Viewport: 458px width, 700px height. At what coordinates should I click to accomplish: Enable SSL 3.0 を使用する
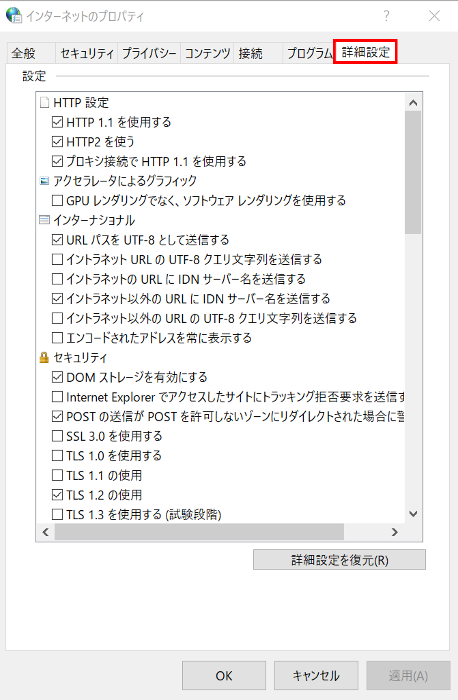pos(57,436)
